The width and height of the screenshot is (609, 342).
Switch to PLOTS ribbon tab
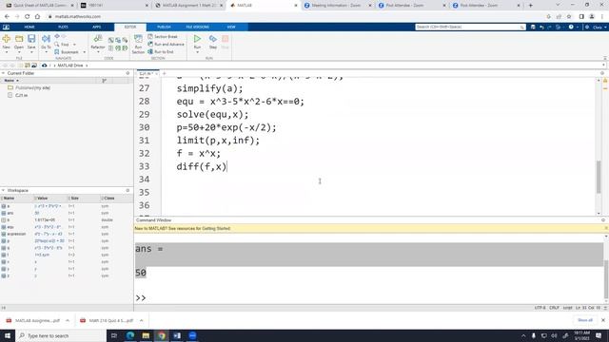[x=63, y=27]
